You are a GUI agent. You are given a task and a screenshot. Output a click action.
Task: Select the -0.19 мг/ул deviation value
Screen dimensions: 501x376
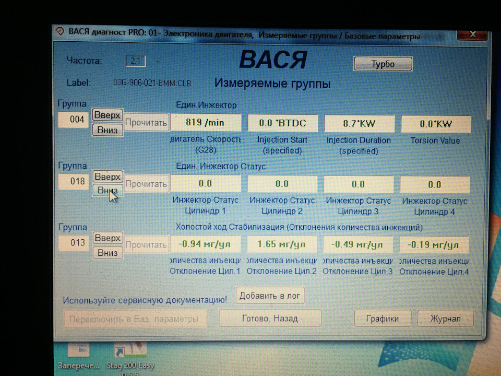click(x=434, y=245)
